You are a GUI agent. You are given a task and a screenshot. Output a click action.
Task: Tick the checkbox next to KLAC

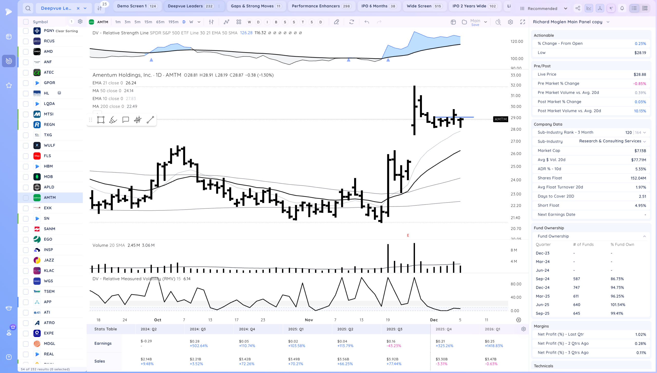(26, 271)
